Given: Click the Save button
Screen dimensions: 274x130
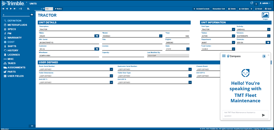Looking at the screenshot, I should click(x=268, y=9).
